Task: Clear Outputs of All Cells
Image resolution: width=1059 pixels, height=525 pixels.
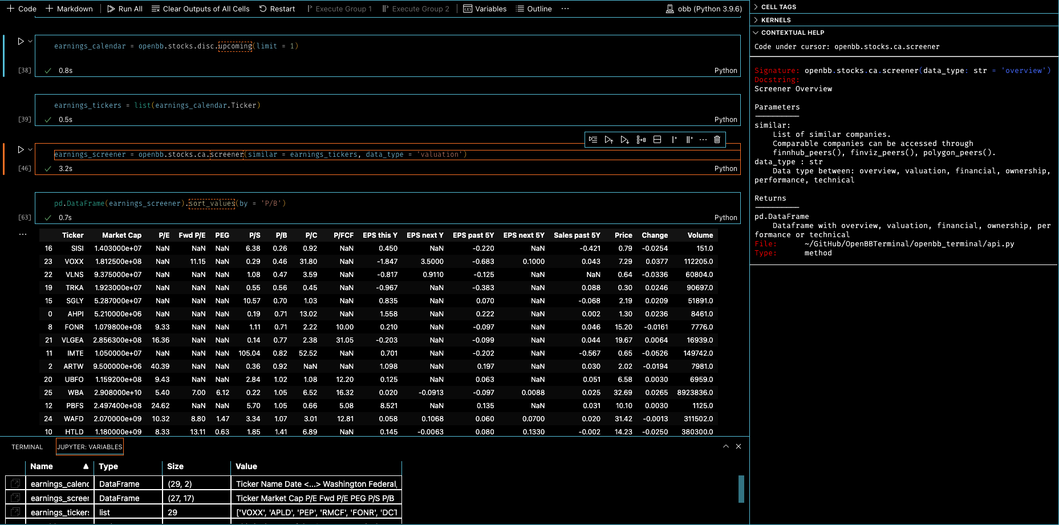Action: [200, 9]
